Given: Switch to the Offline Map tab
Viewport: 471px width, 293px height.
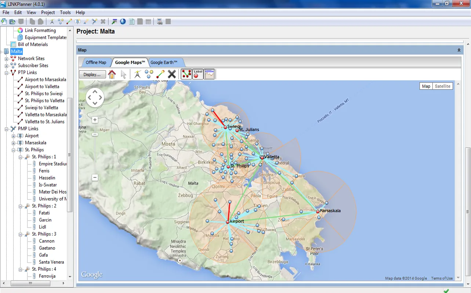Looking at the screenshot, I should point(96,62).
